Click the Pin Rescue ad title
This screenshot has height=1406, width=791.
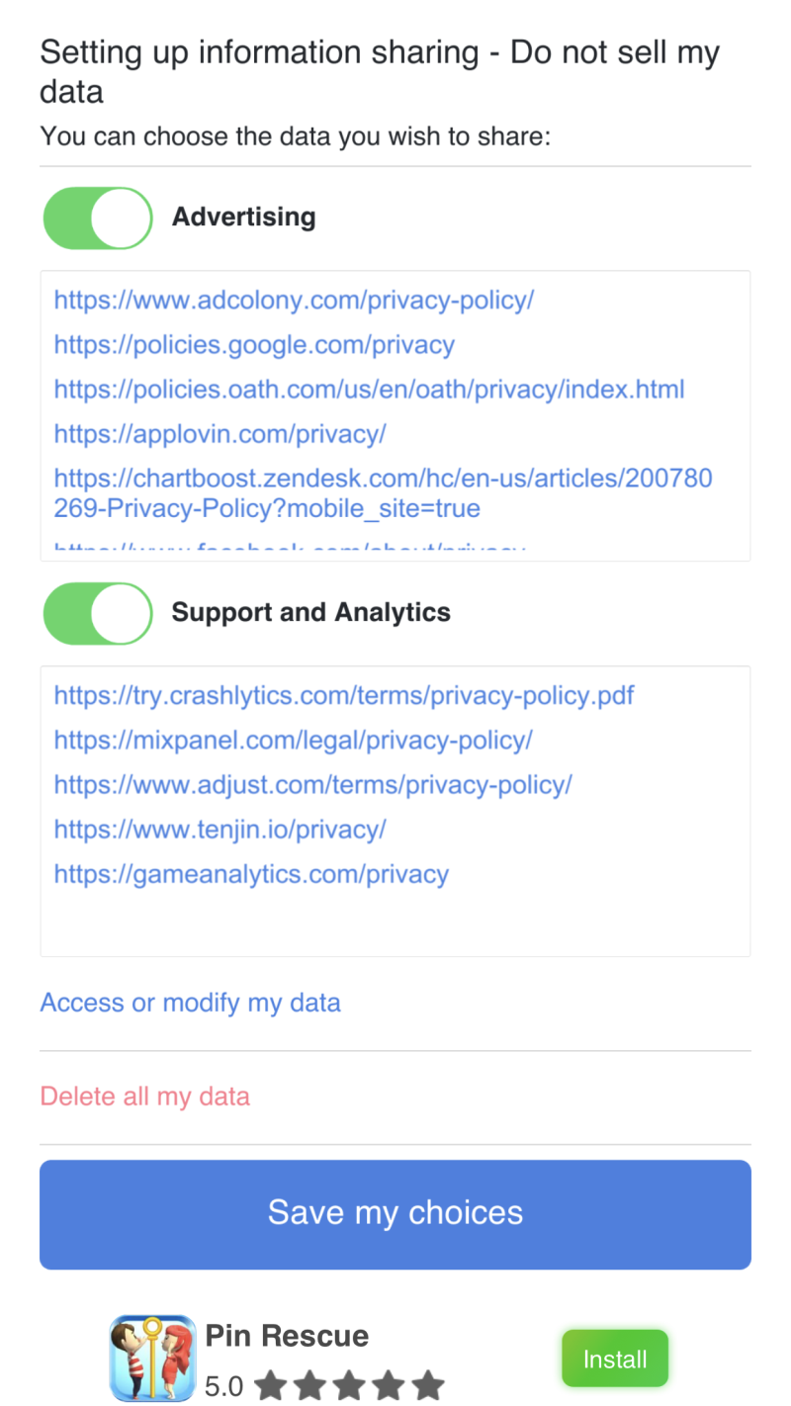tap(287, 1336)
